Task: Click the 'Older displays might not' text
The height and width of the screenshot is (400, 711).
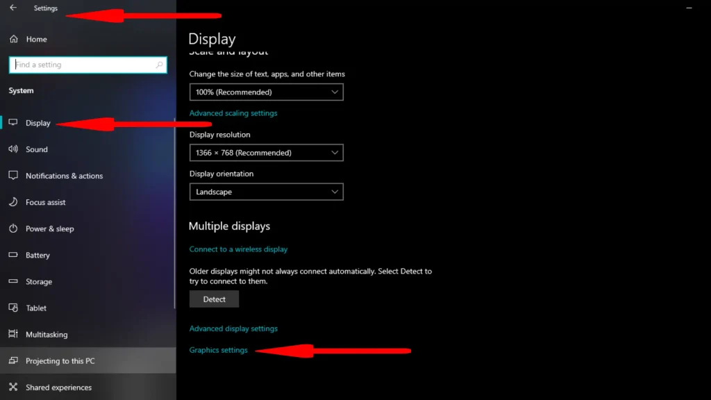Action: [310, 276]
